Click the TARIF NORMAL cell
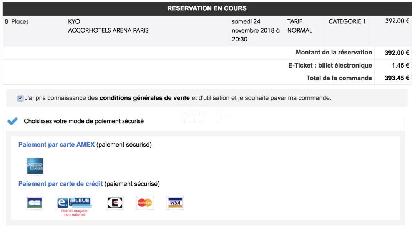 [x=300, y=26]
